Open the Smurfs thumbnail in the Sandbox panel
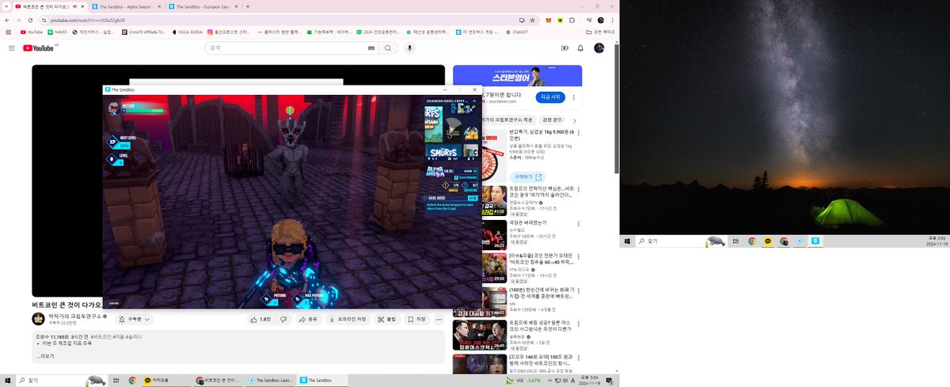 click(444, 152)
